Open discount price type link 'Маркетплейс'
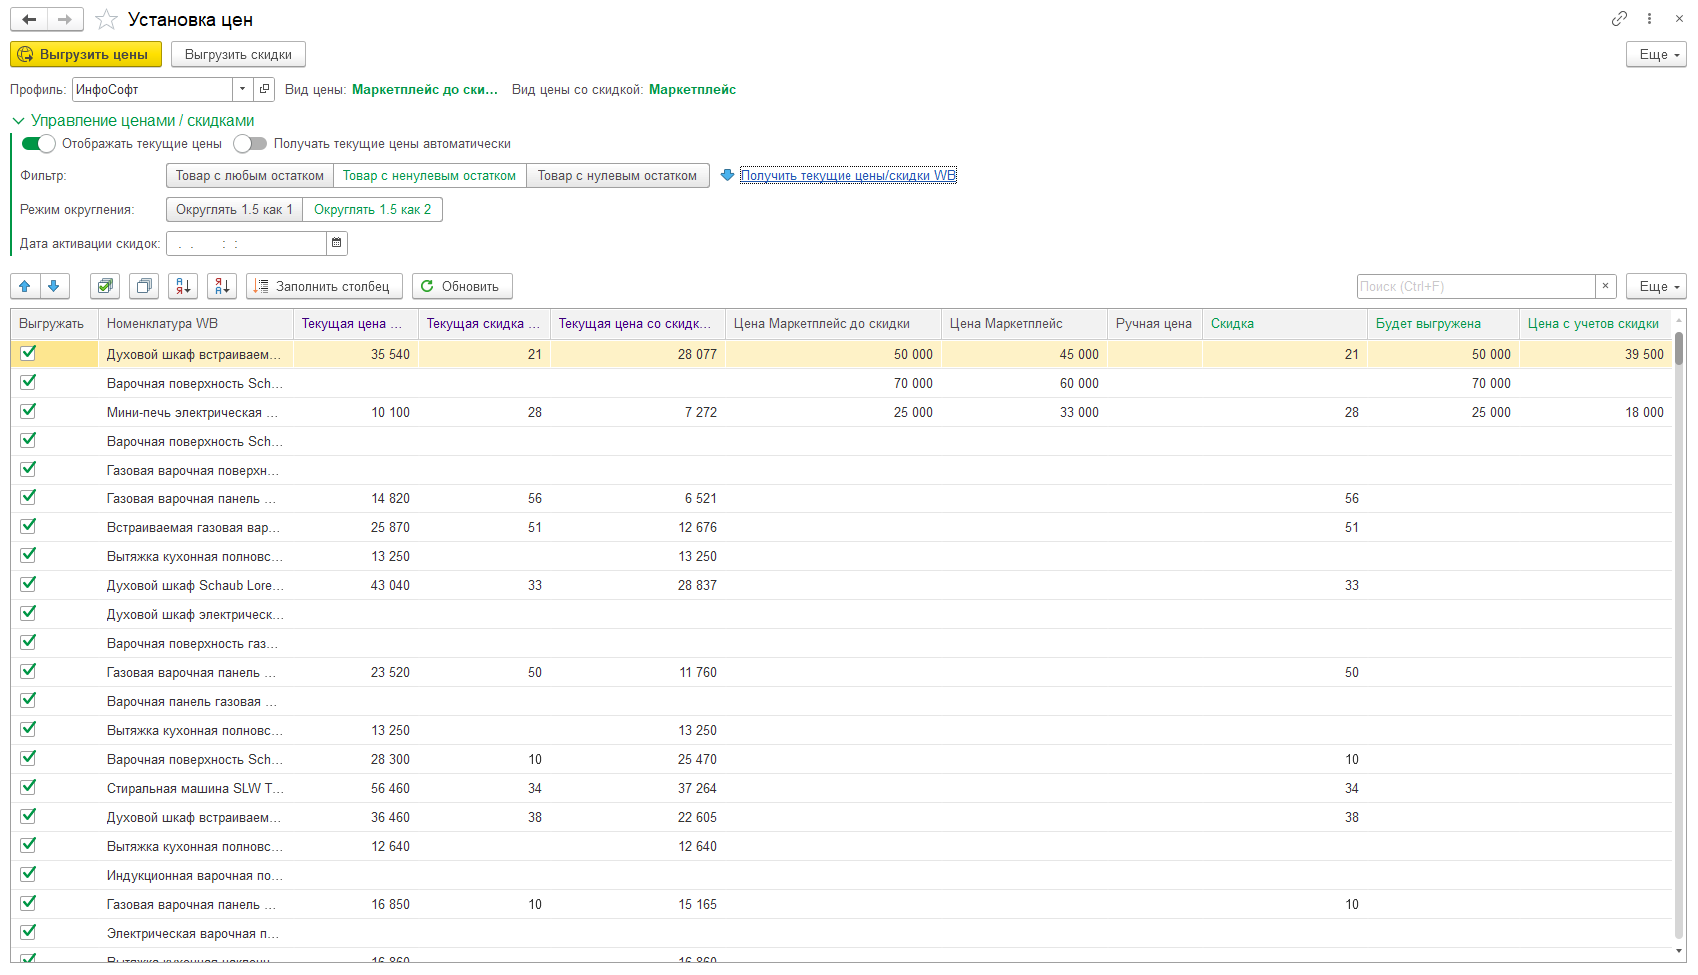The height and width of the screenshot is (975, 1698). coord(692,89)
